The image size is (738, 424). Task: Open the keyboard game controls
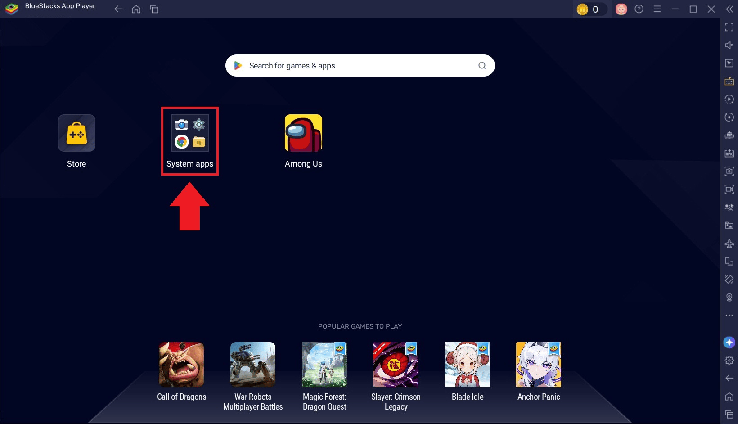(x=729, y=81)
